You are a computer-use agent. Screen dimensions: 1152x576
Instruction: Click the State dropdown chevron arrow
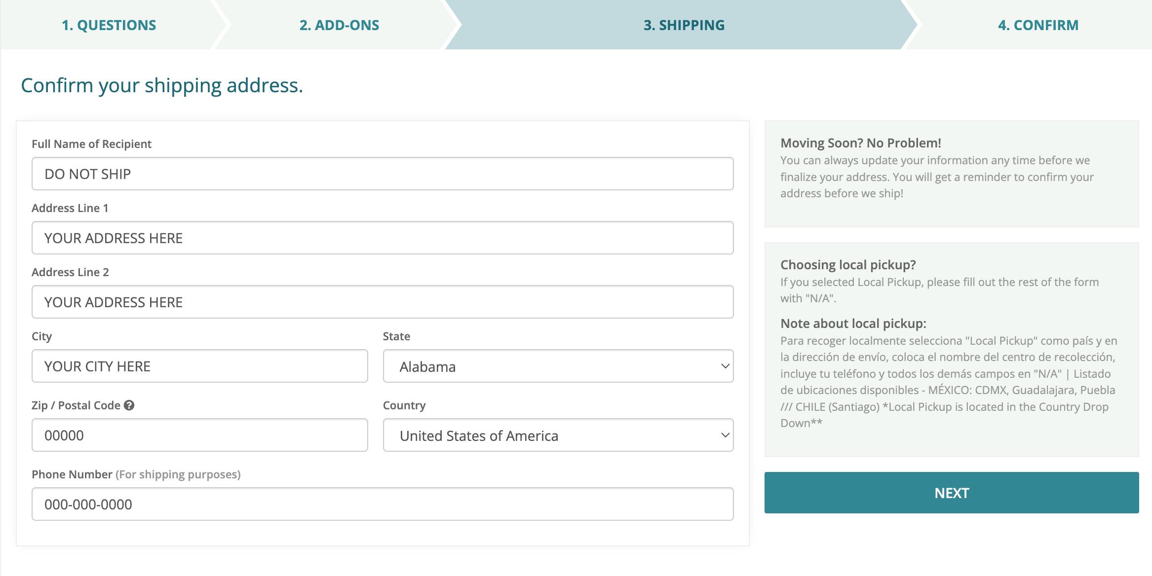725,366
